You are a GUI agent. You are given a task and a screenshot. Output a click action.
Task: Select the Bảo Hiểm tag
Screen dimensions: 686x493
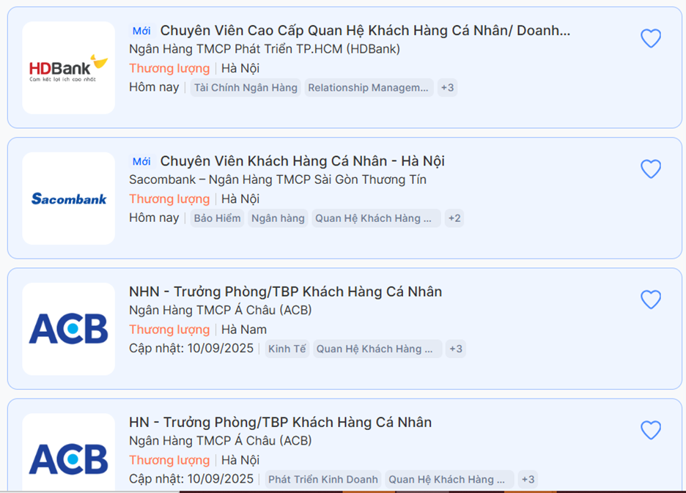pyautogui.click(x=217, y=218)
